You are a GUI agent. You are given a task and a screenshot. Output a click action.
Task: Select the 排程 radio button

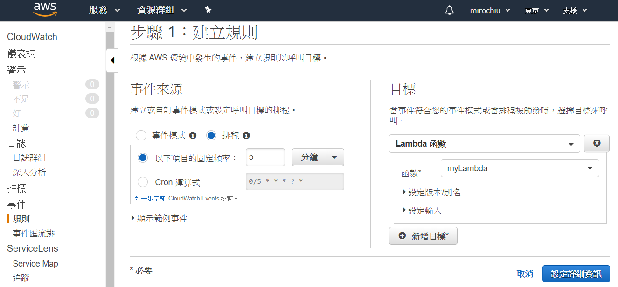[x=211, y=136]
